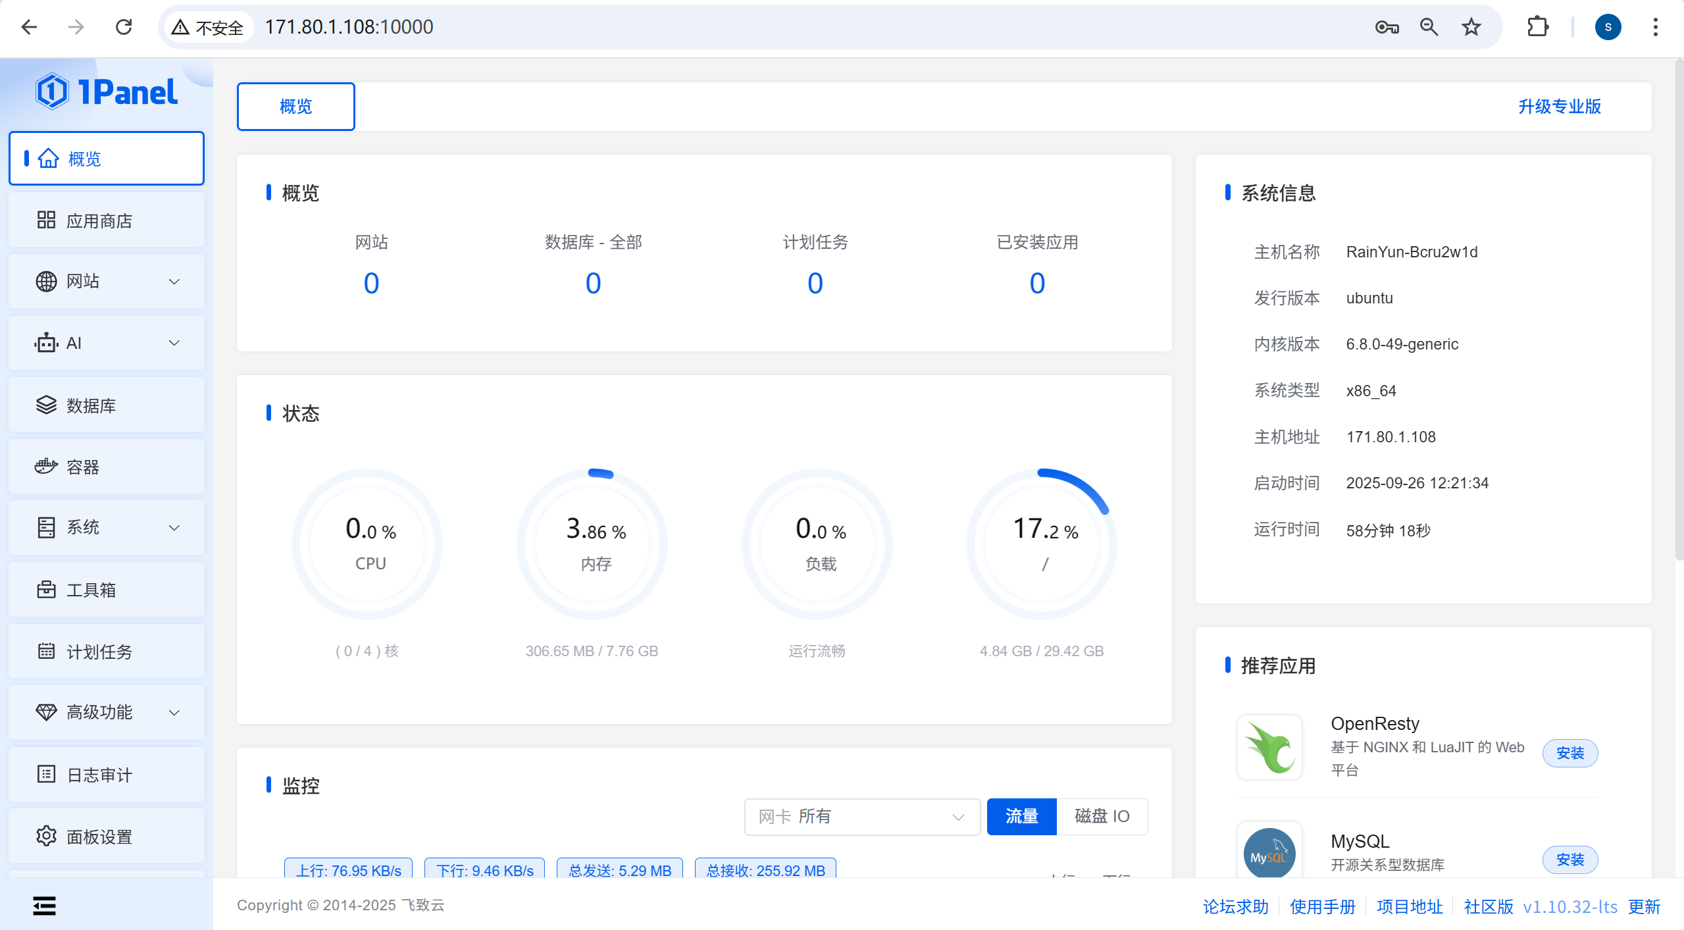Open the App Store (应用商店) grid icon

click(x=46, y=220)
